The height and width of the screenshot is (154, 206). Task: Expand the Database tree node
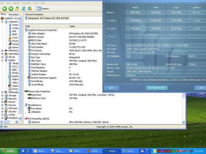(x=2, y=118)
